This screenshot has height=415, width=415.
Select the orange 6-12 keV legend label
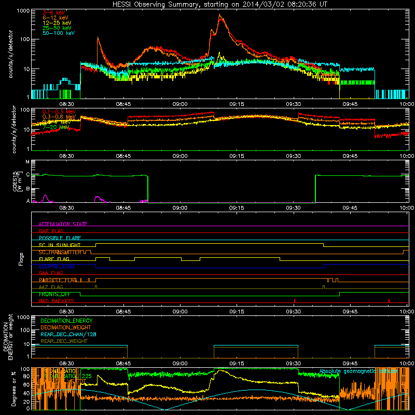pyautogui.click(x=55, y=18)
